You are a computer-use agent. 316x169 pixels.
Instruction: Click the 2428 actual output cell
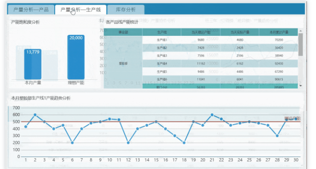pyautogui.click(x=240, y=48)
